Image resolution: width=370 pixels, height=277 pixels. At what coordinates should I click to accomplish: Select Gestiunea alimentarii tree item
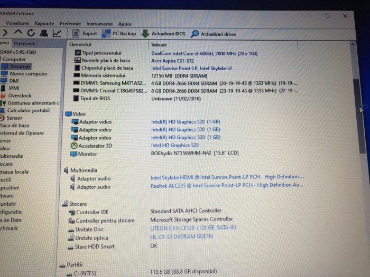click(33, 103)
